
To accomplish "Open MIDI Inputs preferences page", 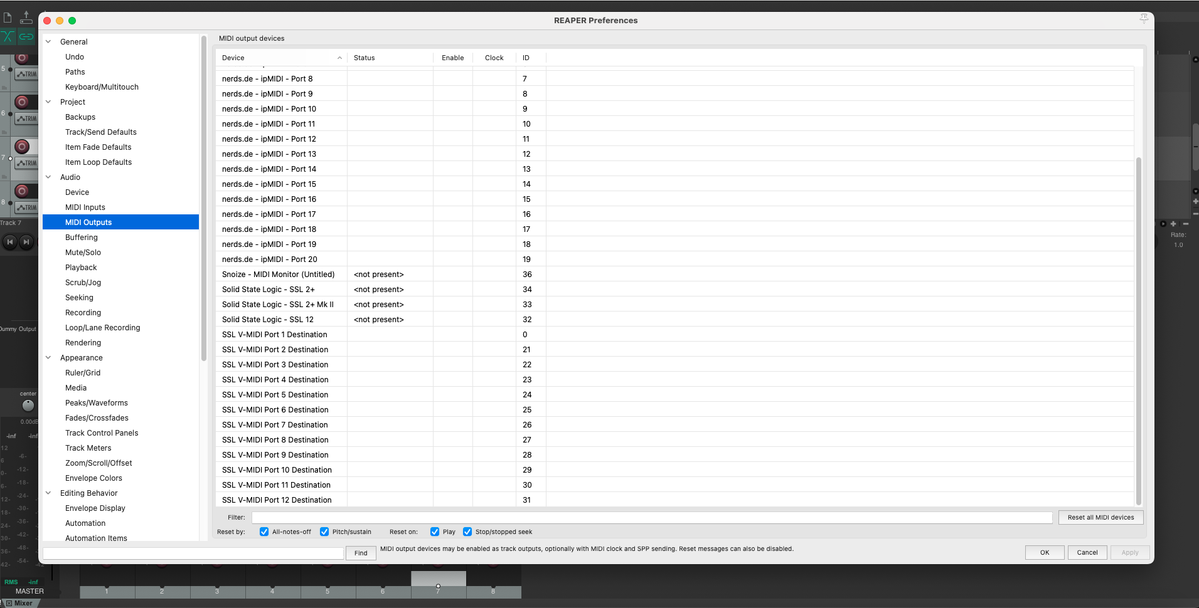I will [85, 207].
